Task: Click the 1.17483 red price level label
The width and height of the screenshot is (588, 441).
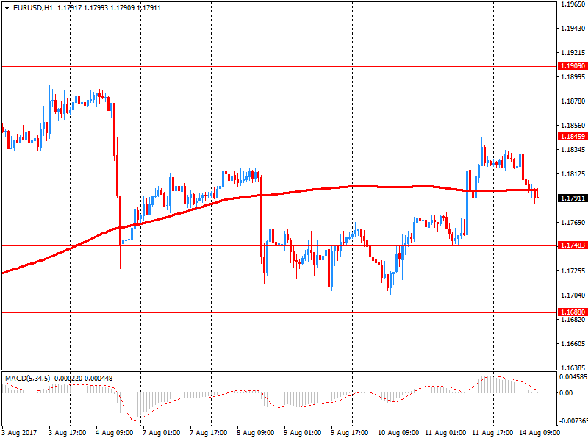Action: click(573, 245)
